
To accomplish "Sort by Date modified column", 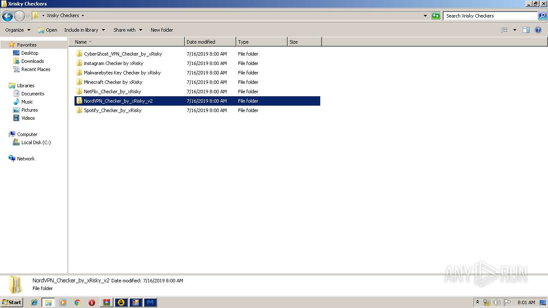I will [x=210, y=42].
